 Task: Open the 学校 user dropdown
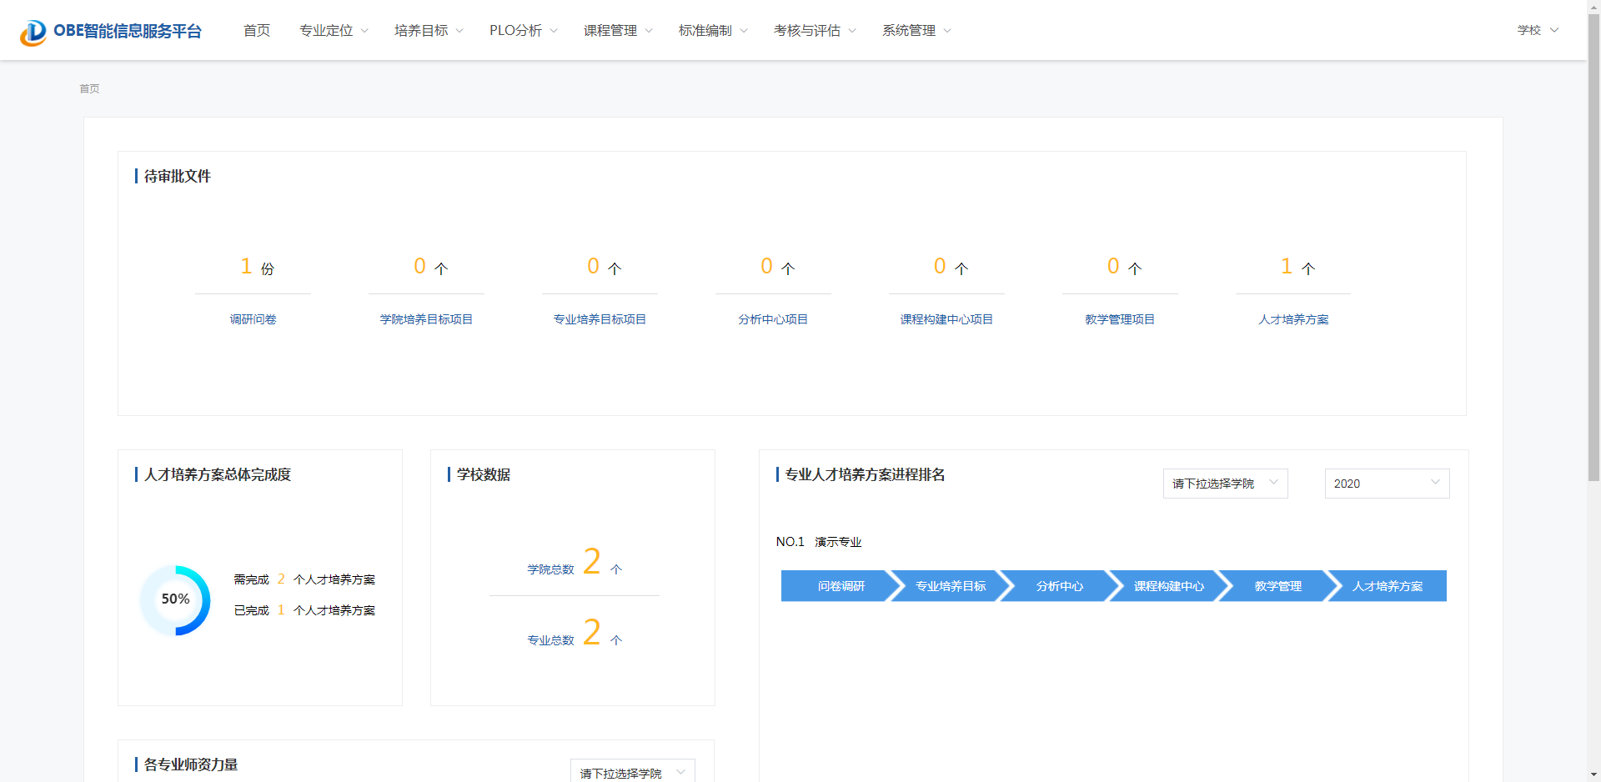click(1537, 30)
